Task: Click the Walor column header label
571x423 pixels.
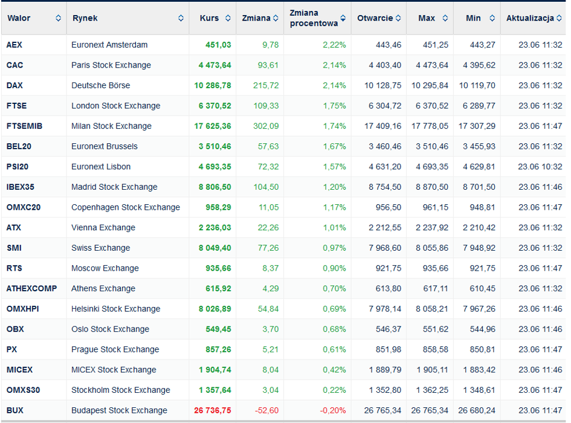Action: point(19,18)
